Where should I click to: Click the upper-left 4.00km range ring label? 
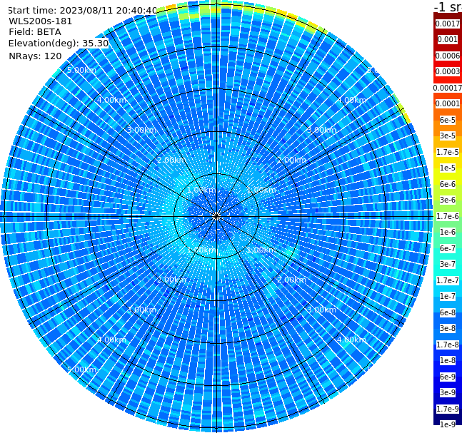point(111,100)
